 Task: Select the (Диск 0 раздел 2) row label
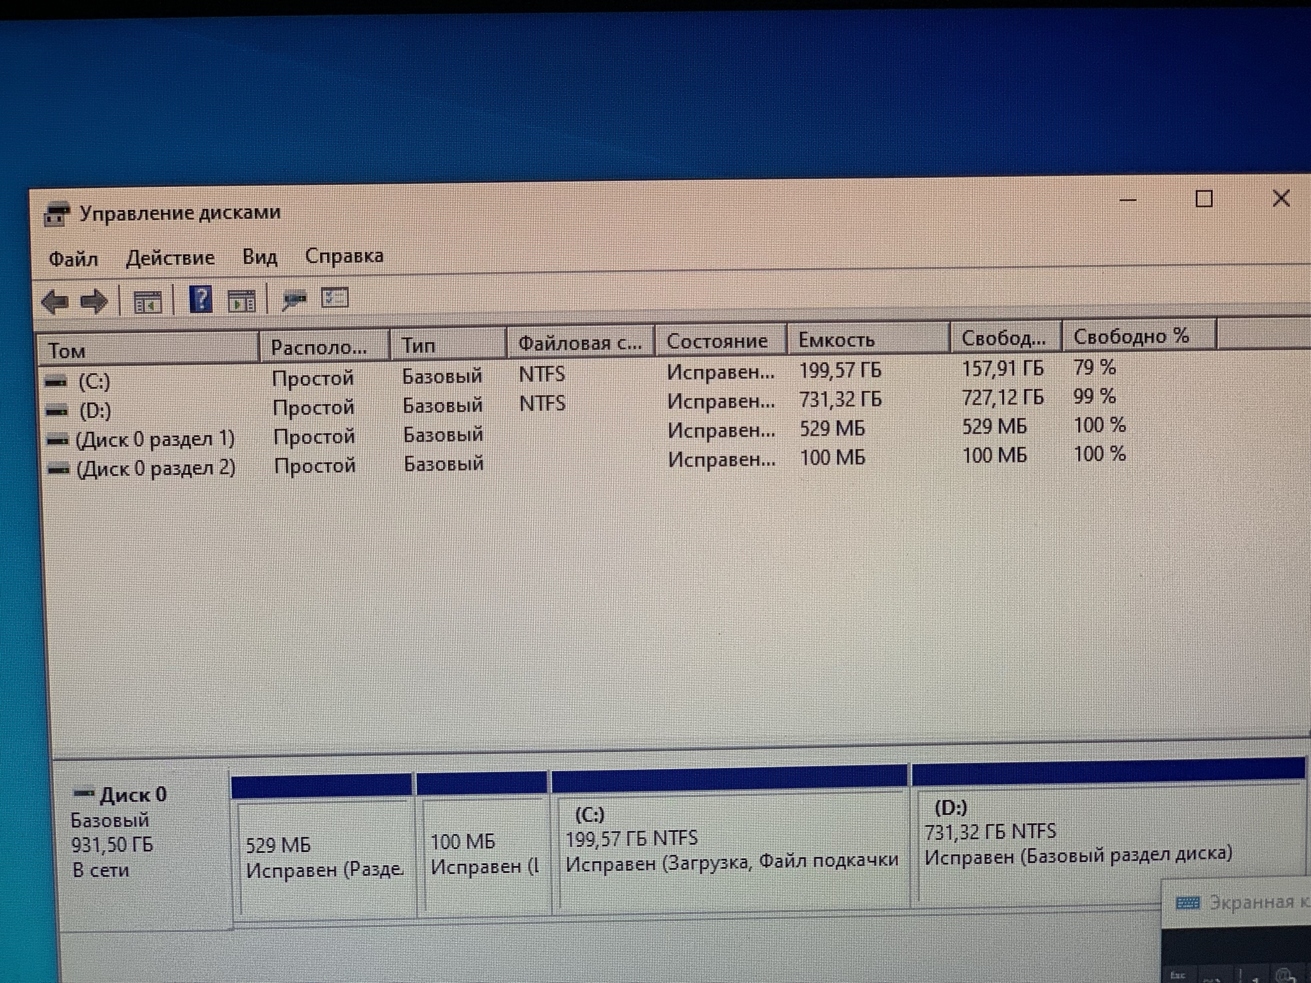[x=156, y=468]
